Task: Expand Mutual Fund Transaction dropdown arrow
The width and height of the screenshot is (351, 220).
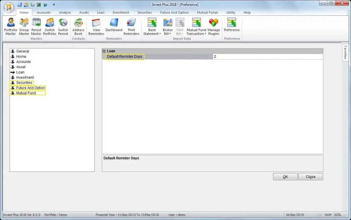Action: pos(205,34)
